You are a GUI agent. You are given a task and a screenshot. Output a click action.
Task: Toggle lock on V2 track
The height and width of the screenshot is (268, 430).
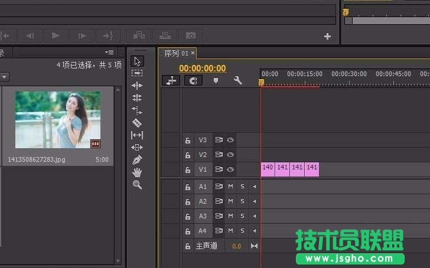click(x=188, y=155)
